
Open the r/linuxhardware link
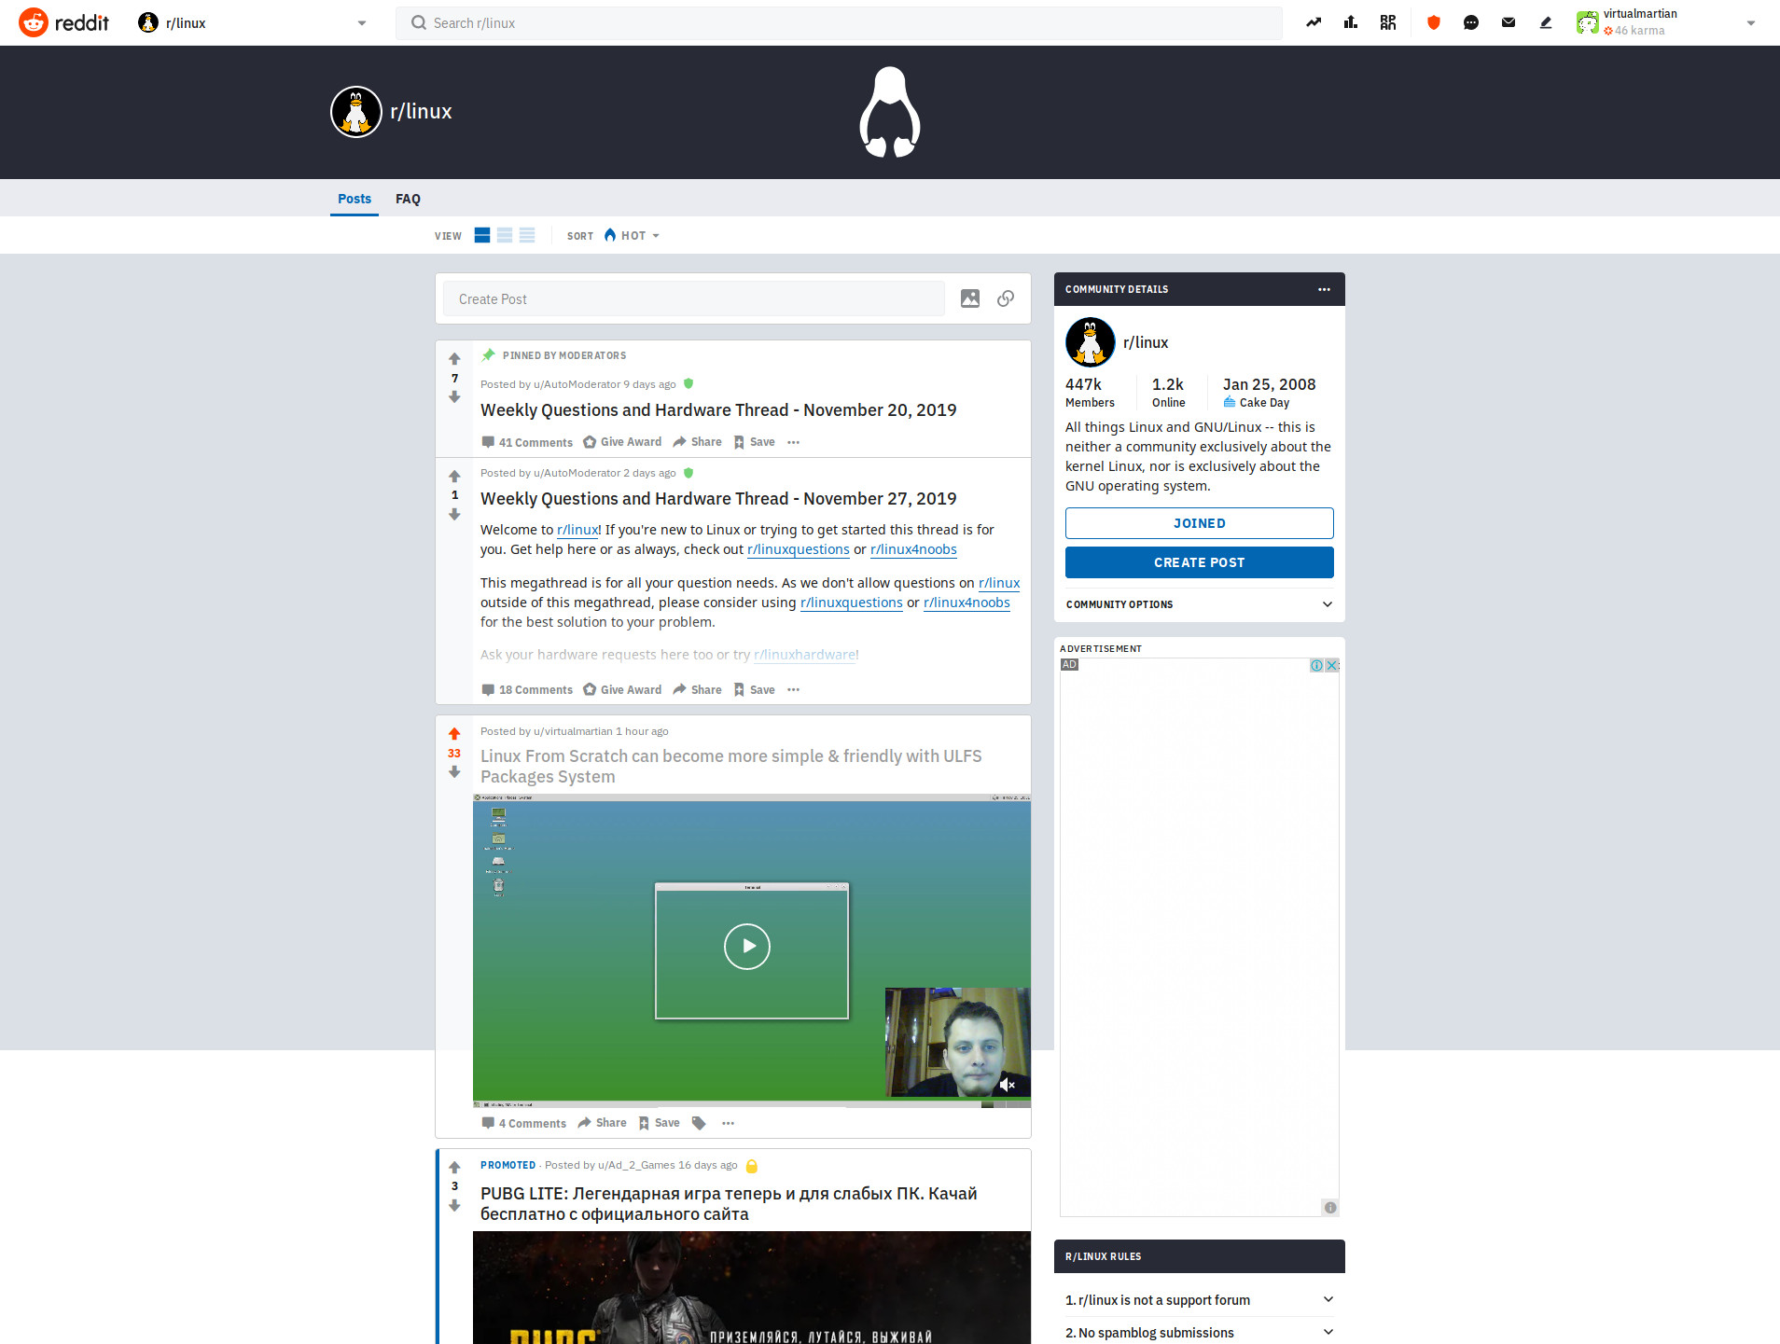[804, 655]
